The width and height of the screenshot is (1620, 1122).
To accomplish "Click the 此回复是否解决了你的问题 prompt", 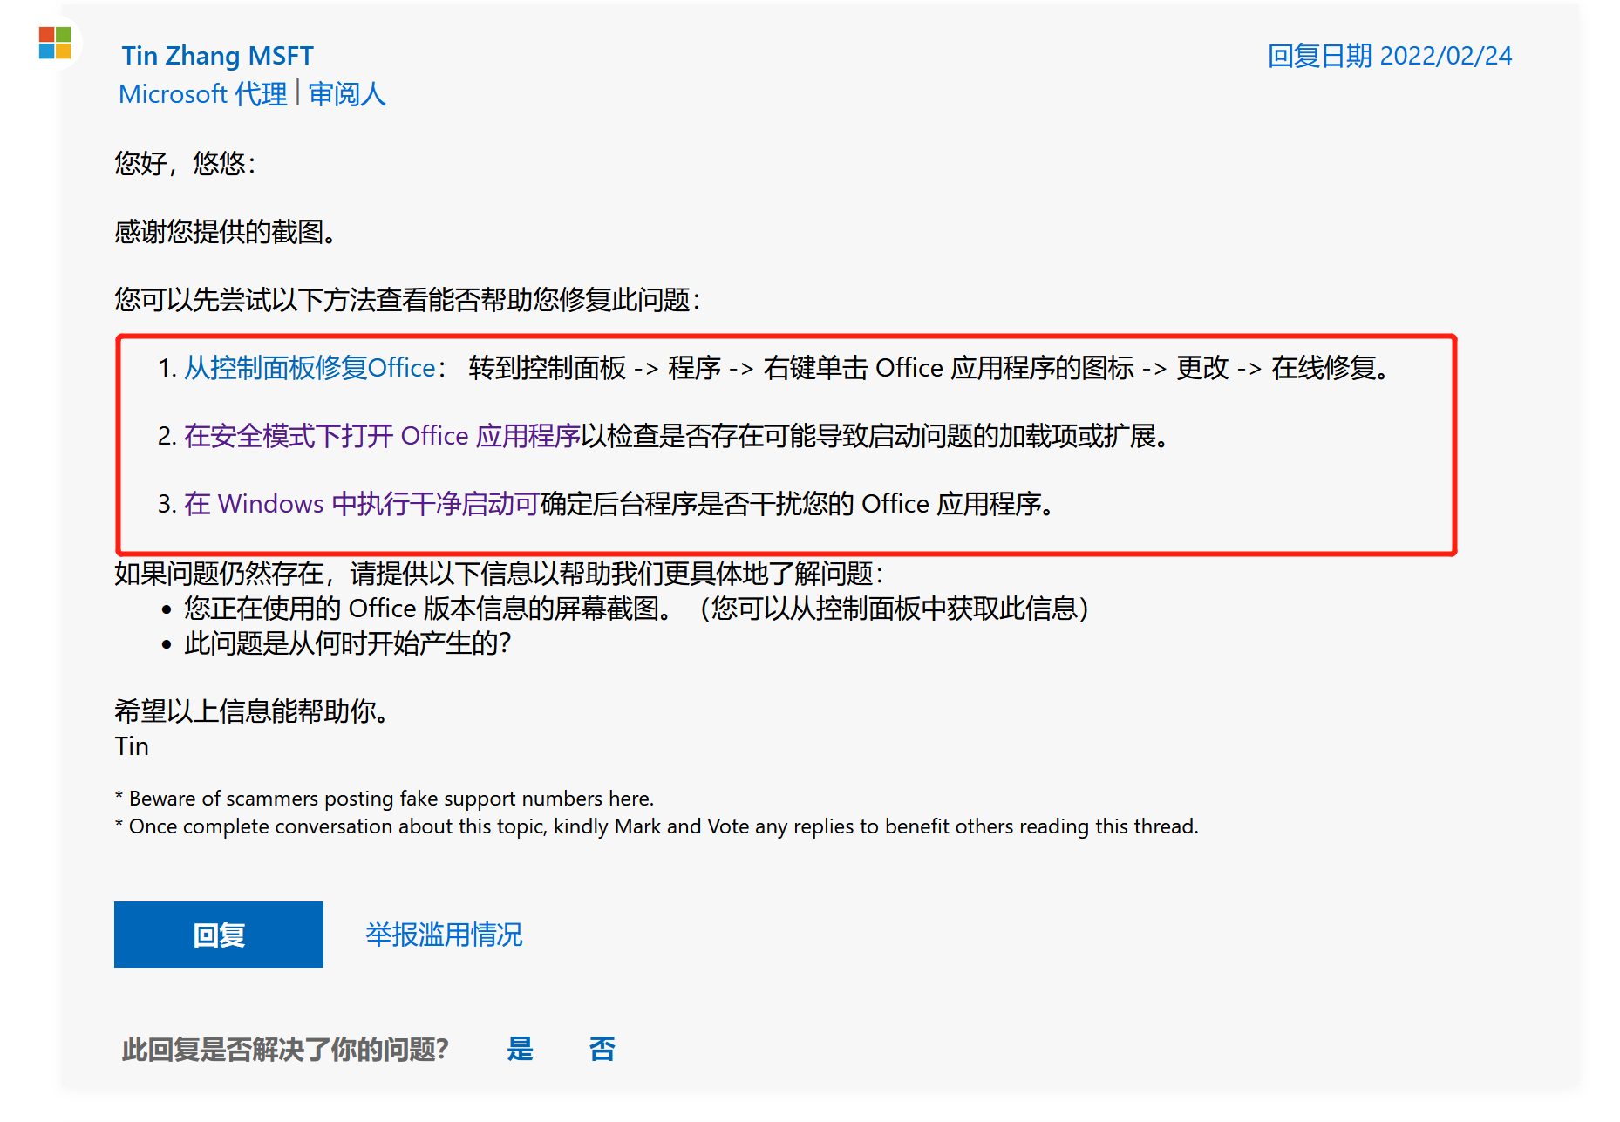I will [285, 1049].
